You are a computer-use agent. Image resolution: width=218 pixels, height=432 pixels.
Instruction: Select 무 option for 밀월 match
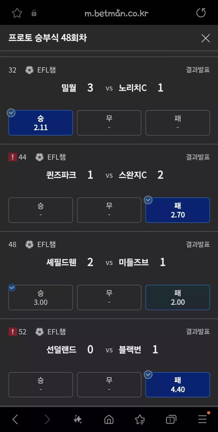click(109, 123)
